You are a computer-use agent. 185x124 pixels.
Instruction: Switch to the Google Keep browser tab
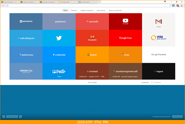[x=68, y=2]
